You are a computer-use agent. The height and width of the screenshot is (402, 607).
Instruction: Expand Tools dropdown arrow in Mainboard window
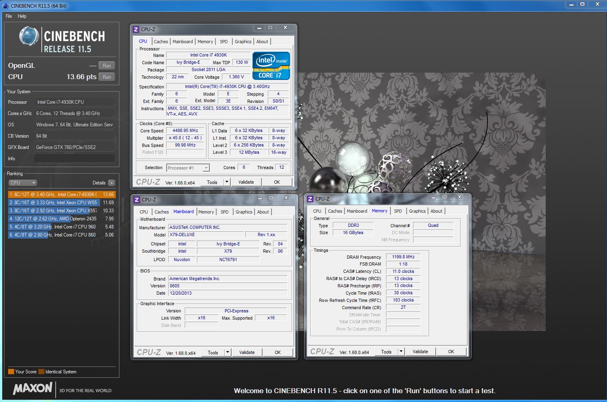click(x=227, y=352)
